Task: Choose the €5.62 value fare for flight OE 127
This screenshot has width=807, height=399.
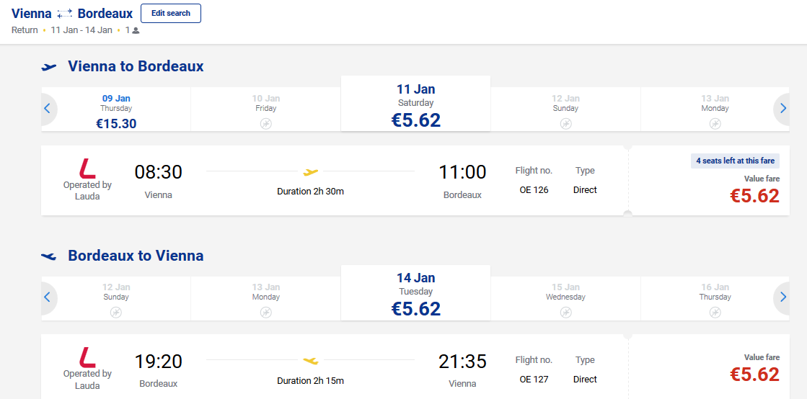Action: coord(755,375)
